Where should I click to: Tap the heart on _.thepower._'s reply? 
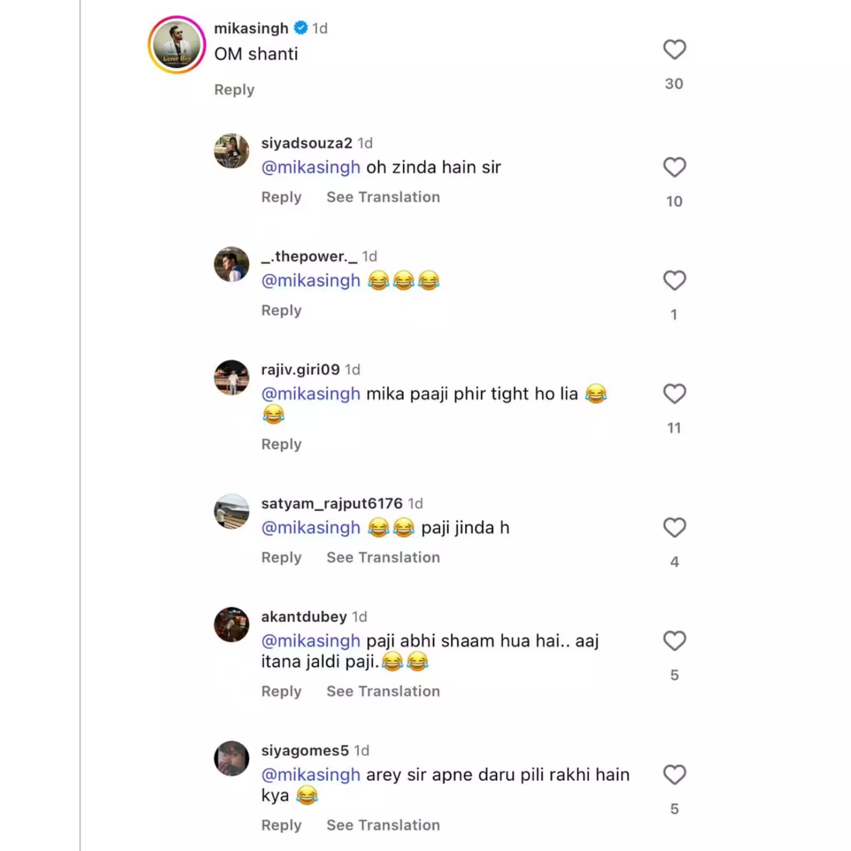[x=674, y=280]
